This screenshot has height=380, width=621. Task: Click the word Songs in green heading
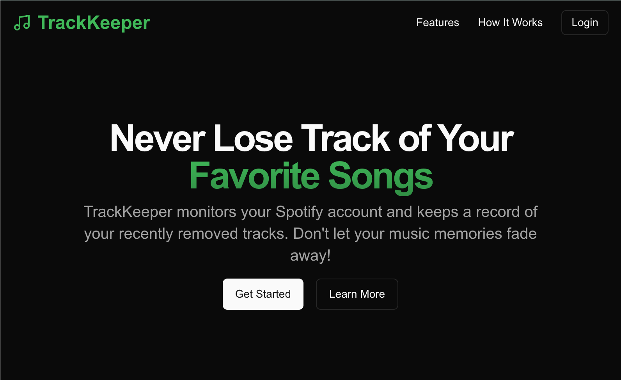pos(381,176)
